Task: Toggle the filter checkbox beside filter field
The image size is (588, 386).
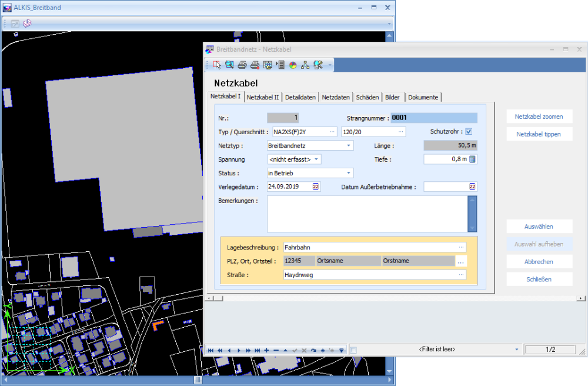Action: coord(353,350)
